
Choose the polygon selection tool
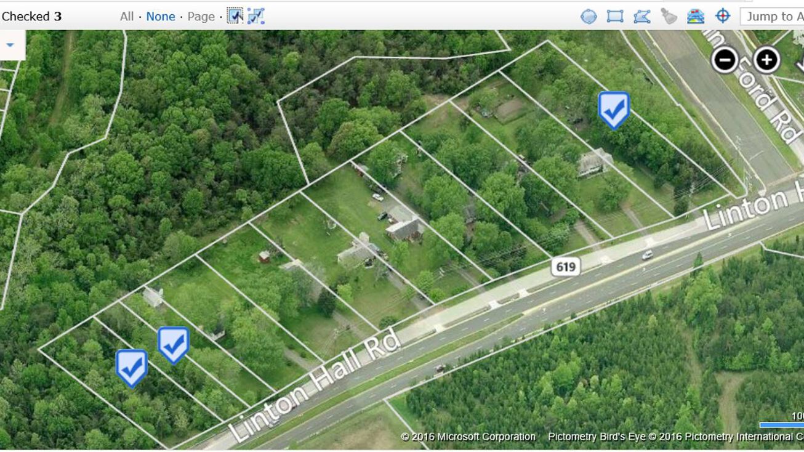point(641,17)
